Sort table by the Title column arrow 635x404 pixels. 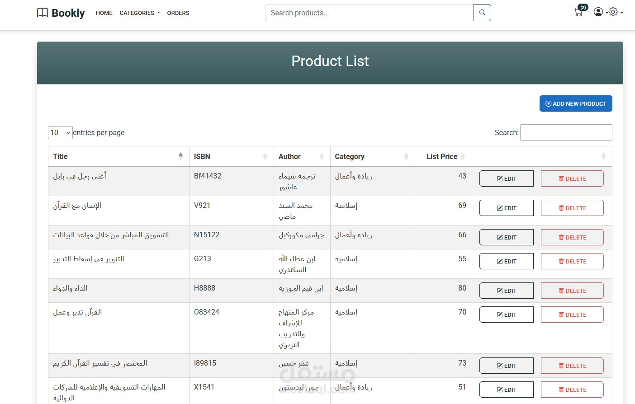tap(180, 156)
